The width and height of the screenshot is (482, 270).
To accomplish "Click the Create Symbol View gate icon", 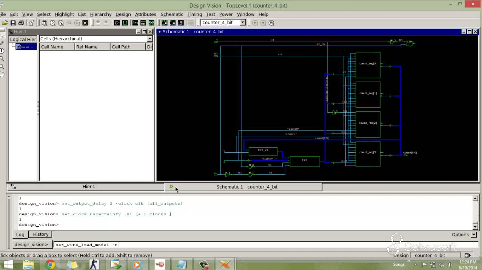I will [117, 23].
